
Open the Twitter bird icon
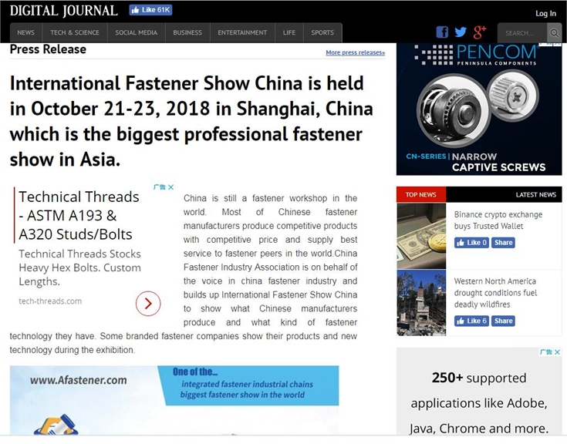click(461, 32)
